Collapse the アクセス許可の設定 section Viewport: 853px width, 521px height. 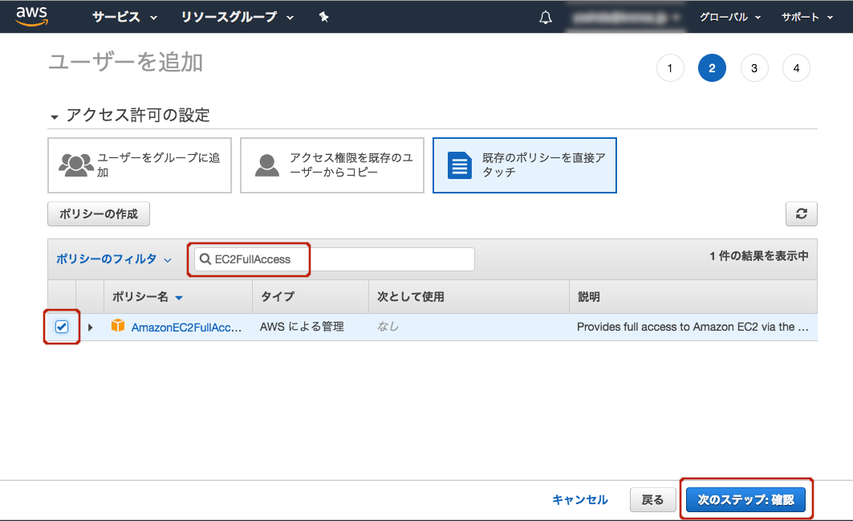(x=54, y=117)
